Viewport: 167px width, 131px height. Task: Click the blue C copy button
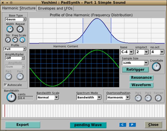tap(123, 125)
